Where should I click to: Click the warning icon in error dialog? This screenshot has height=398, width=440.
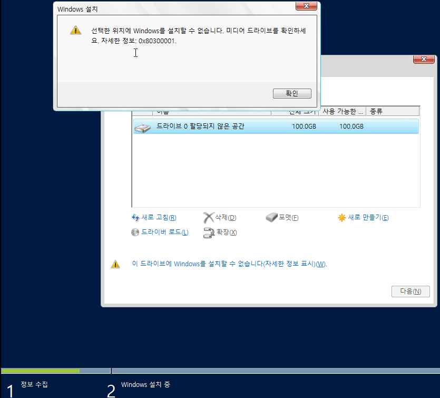(75, 31)
